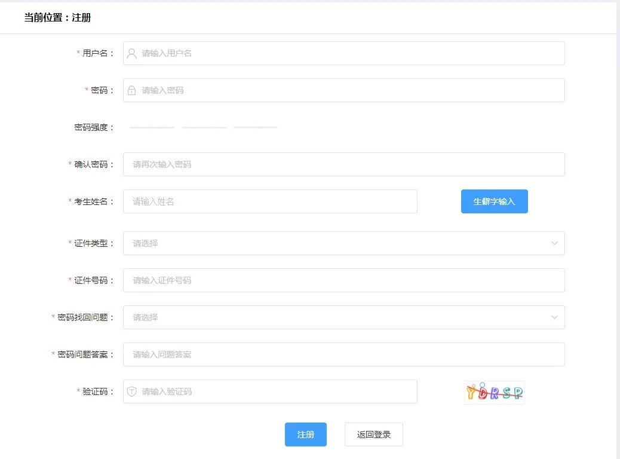This screenshot has width=620, height=459.
Task: Click the lock icon inside the password field
Action: (131, 90)
